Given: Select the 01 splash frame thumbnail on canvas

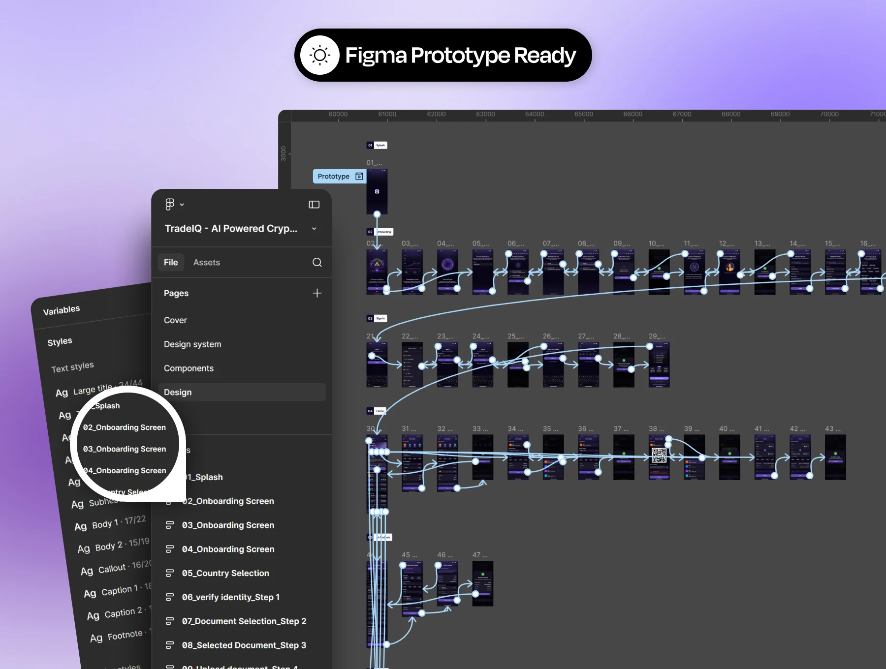Looking at the screenshot, I should pyautogui.click(x=377, y=192).
